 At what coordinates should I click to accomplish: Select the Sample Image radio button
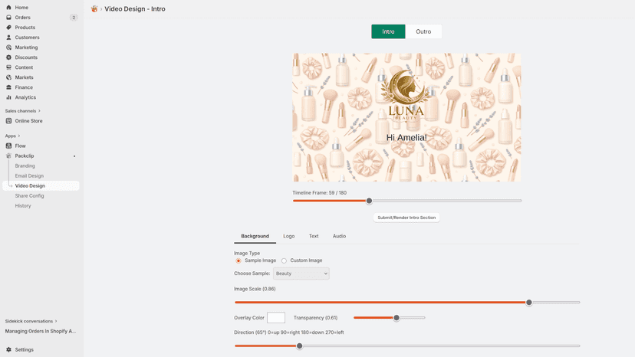coord(238,260)
